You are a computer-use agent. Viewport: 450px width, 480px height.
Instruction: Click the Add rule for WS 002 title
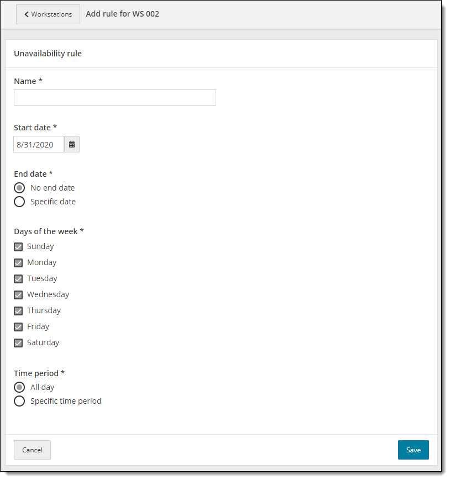[123, 14]
